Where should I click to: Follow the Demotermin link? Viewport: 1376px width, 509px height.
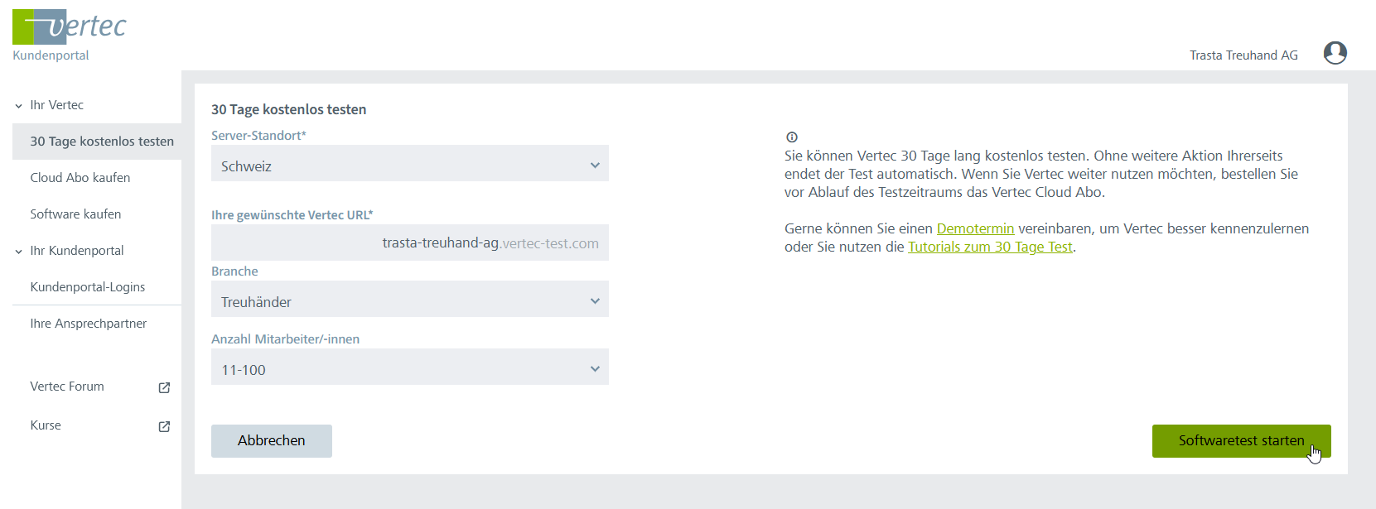tap(975, 228)
